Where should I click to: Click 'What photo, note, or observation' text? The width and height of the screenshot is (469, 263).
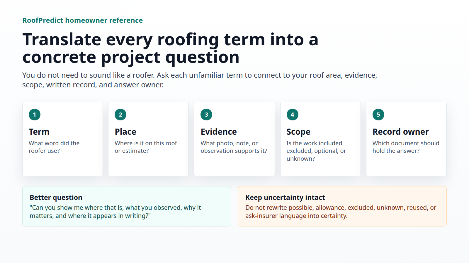(x=234, y=147)
